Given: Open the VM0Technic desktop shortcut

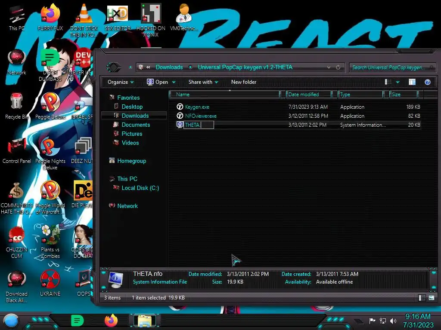Looking at the screenshot, I should [184, 17].
